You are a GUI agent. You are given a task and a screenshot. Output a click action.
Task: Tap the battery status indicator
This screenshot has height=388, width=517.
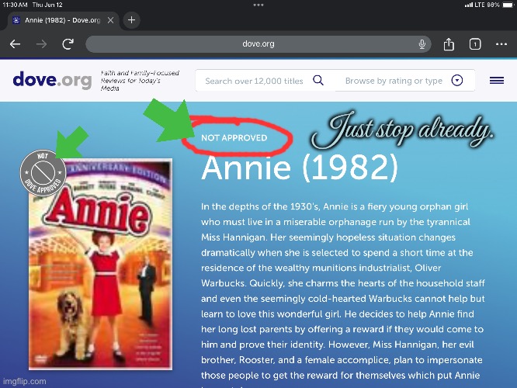pos(508,5)
